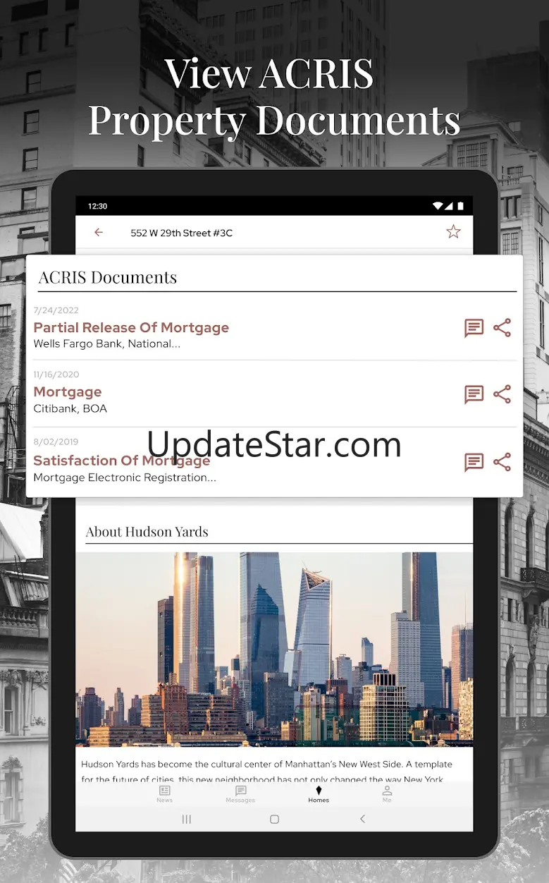Share the Satisfaction Of Mortgage document
The image size is (549, 883).
click(502, 463)
